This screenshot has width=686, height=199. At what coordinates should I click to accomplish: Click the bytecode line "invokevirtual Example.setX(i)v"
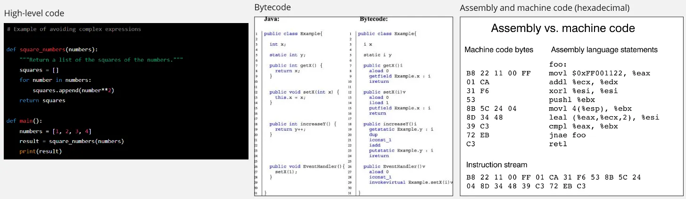(x=411, y=182)
